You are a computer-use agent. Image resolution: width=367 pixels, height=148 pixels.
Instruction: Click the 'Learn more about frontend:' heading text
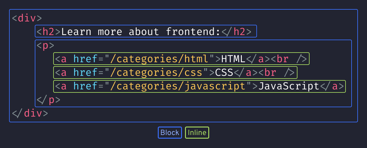tap(141, 31)
